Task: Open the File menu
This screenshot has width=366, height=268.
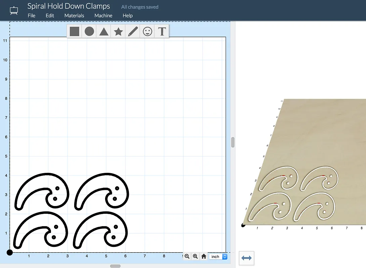Action: [x=32, y=15]
